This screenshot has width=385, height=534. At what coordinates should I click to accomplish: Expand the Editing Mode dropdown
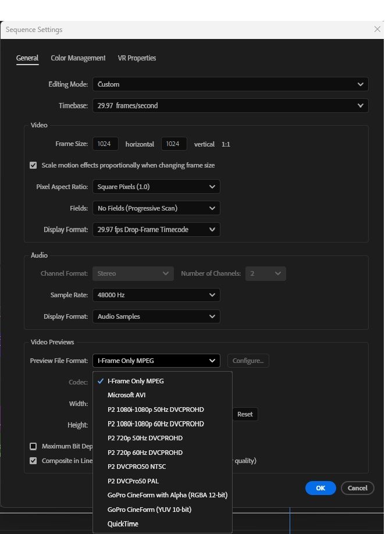click(230, 84)
